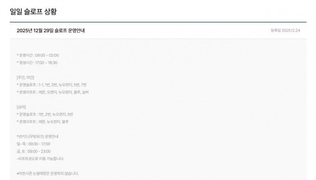Click the daytime 운영슬로프 1-1, 1번, 2번 line

52,85
